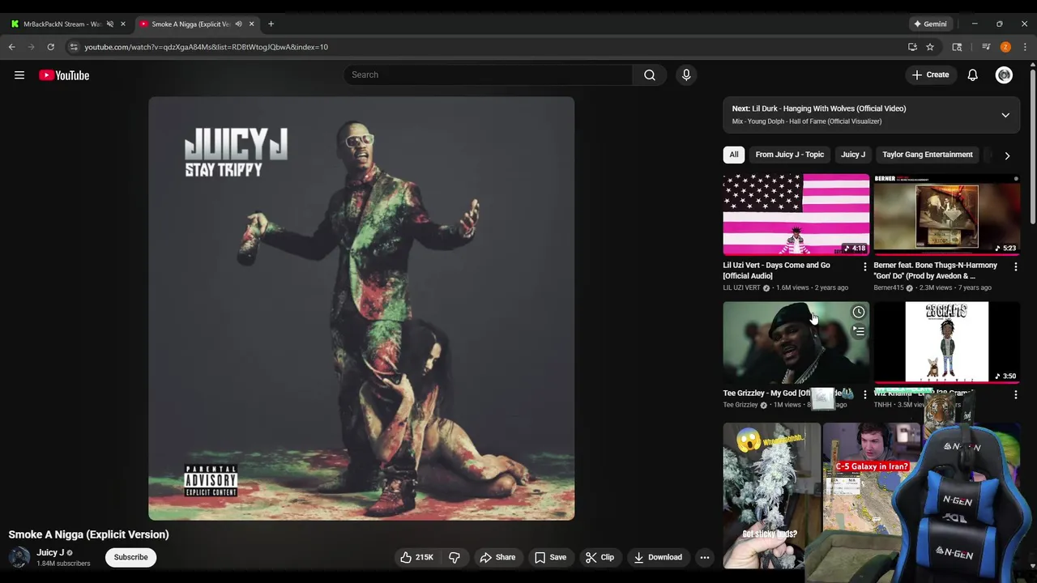Open options for Lil Uzi Vert video

pyautogui.click(x=864, y=266)
